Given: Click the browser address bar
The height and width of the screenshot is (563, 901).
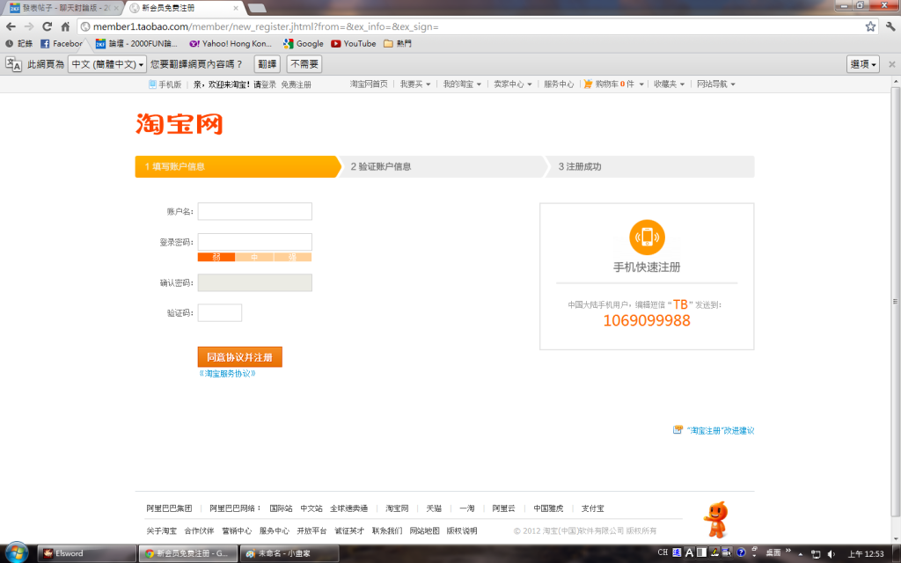Looking at the screenshot, I should 477,26.
